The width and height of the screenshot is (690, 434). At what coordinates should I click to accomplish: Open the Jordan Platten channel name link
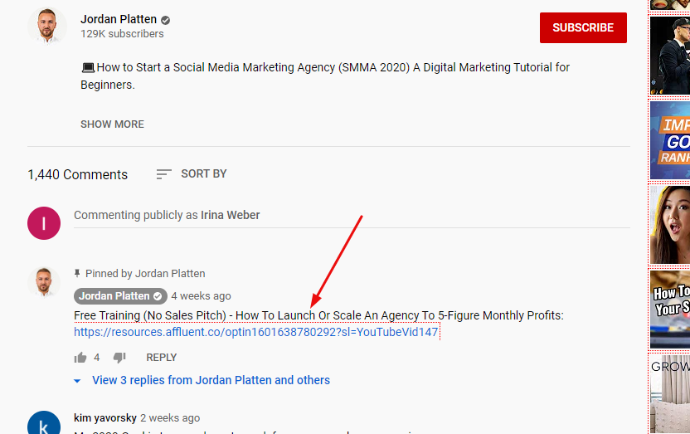[x=119, y=19]
